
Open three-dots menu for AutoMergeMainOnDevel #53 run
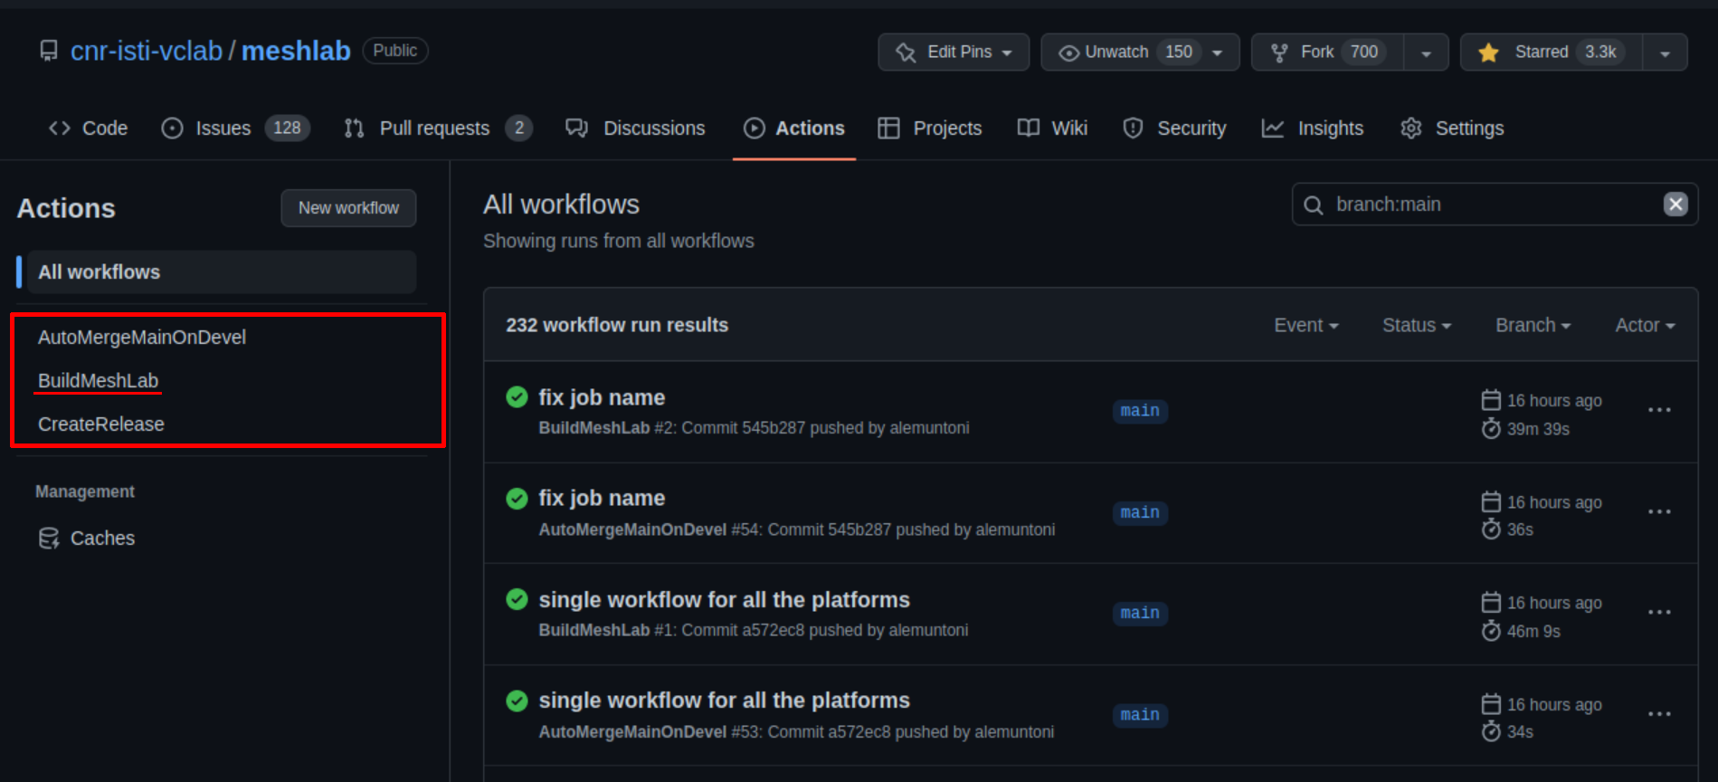tap(1659, 714)
